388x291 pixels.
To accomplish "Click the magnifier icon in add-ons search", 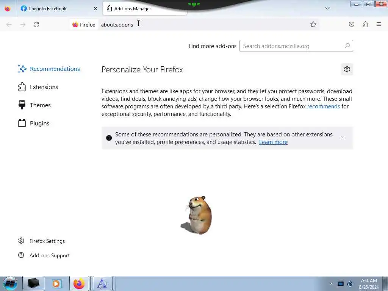I will (x=347, y=46).
